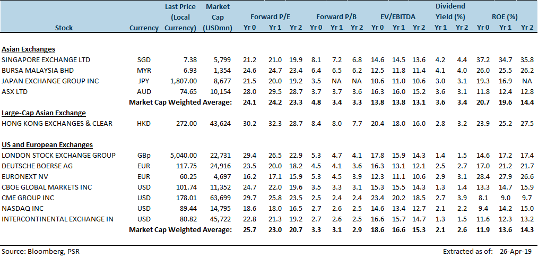The height and width of the screenshot is (257, 538).
Task: Select the "DEUTSCHE BOERSE AG" name
Action: tap(37, 166)
